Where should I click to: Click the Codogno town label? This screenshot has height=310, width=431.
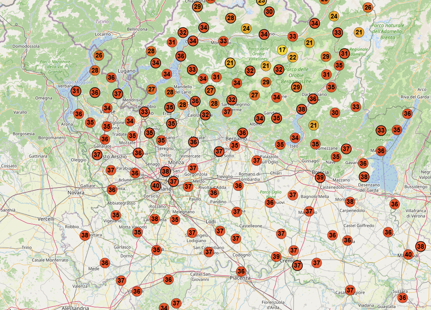click(x=241, y=255)
